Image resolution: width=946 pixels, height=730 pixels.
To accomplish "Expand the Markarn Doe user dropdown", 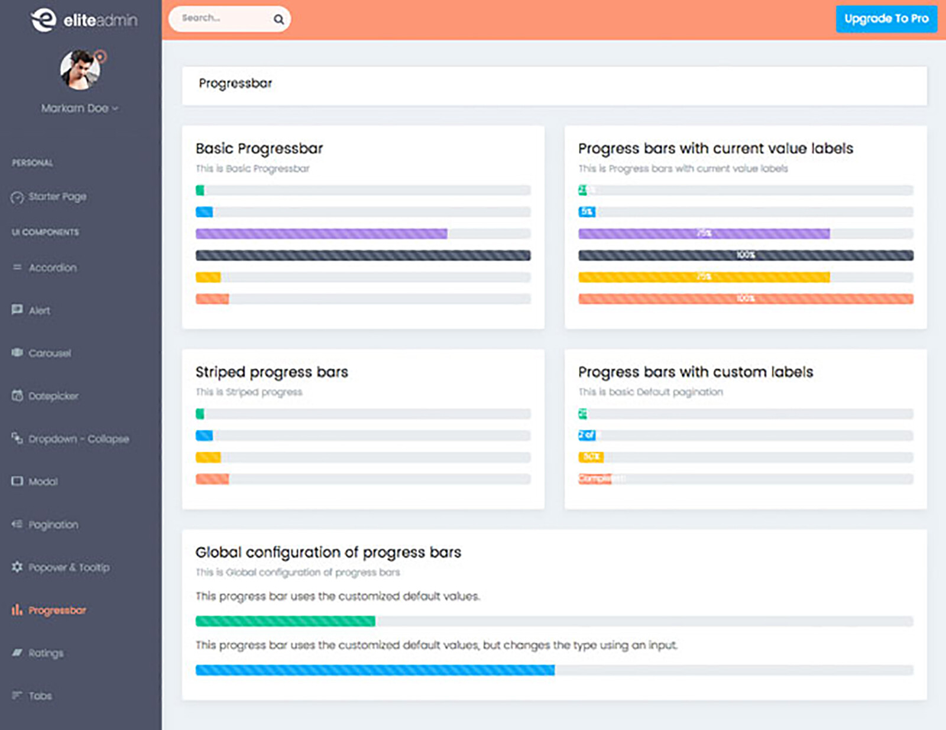I will (80, 108).
